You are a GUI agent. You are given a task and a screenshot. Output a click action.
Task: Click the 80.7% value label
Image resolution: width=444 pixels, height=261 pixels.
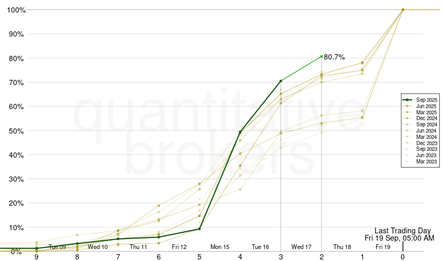coord(334,57)
